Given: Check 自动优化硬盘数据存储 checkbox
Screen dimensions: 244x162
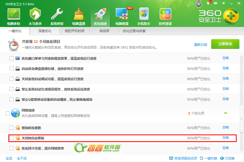Looking at the screenshot, I should click(11, 69).
